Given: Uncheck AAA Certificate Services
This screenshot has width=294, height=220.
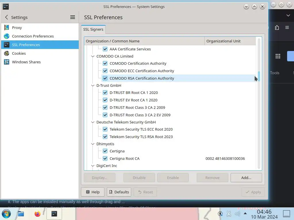Looking at the screenshot, I should (105, 49).
